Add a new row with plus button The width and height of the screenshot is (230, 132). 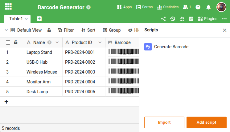(6, 102)
